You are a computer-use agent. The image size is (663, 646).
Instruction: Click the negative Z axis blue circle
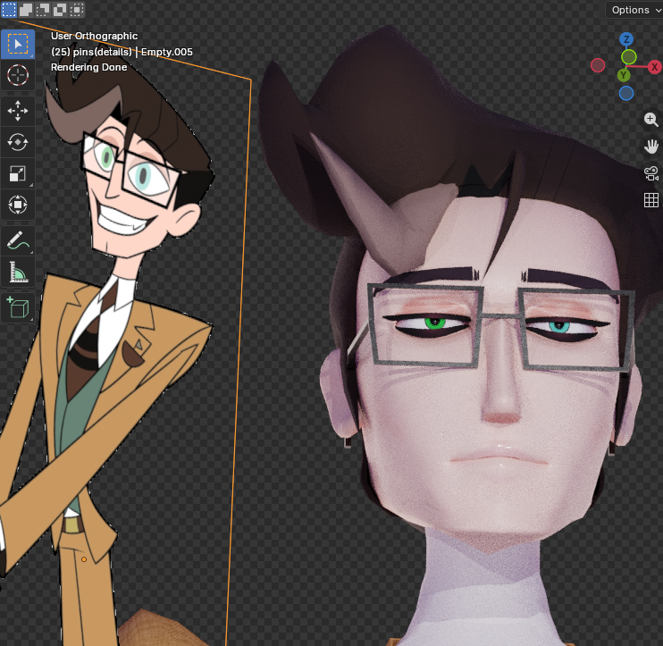pyautogui.click(x=626, y=93)
